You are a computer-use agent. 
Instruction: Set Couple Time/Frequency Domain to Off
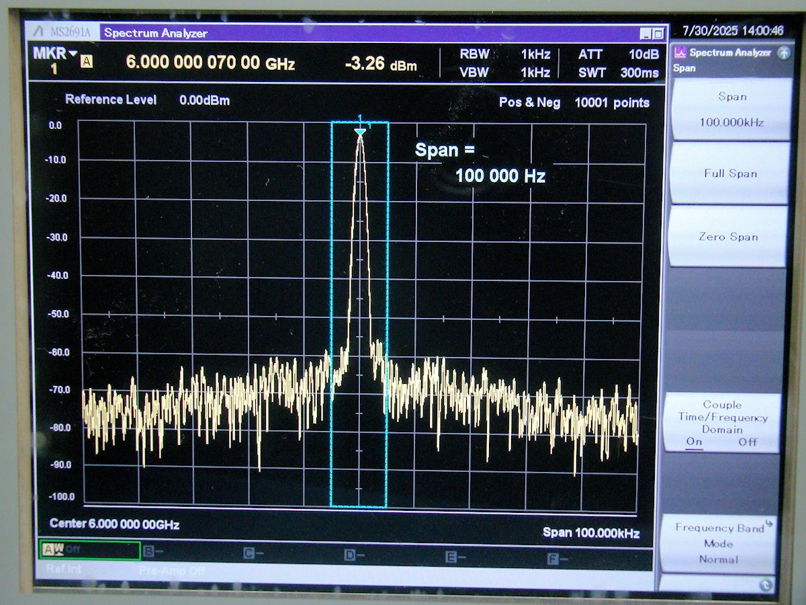[x=748, y=442]
